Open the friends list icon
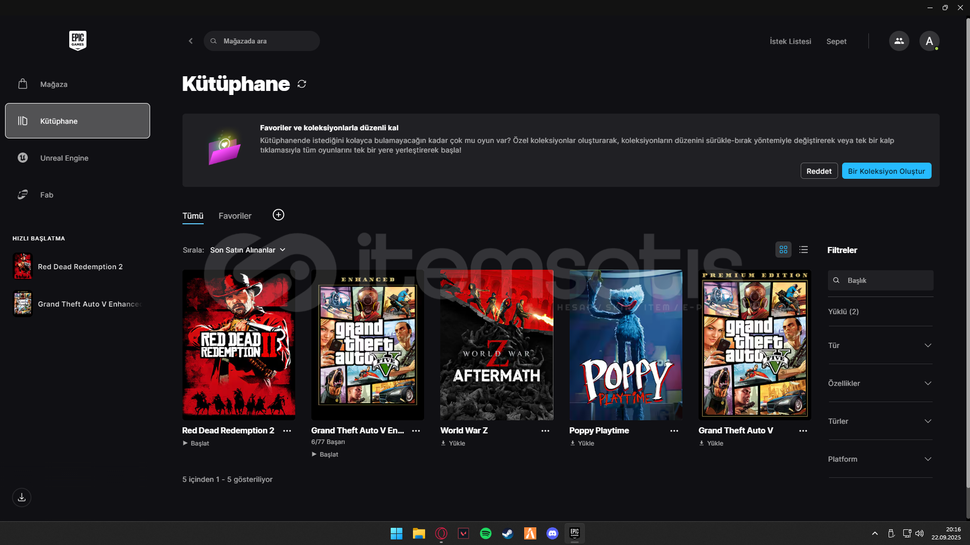 click(899, 41)
